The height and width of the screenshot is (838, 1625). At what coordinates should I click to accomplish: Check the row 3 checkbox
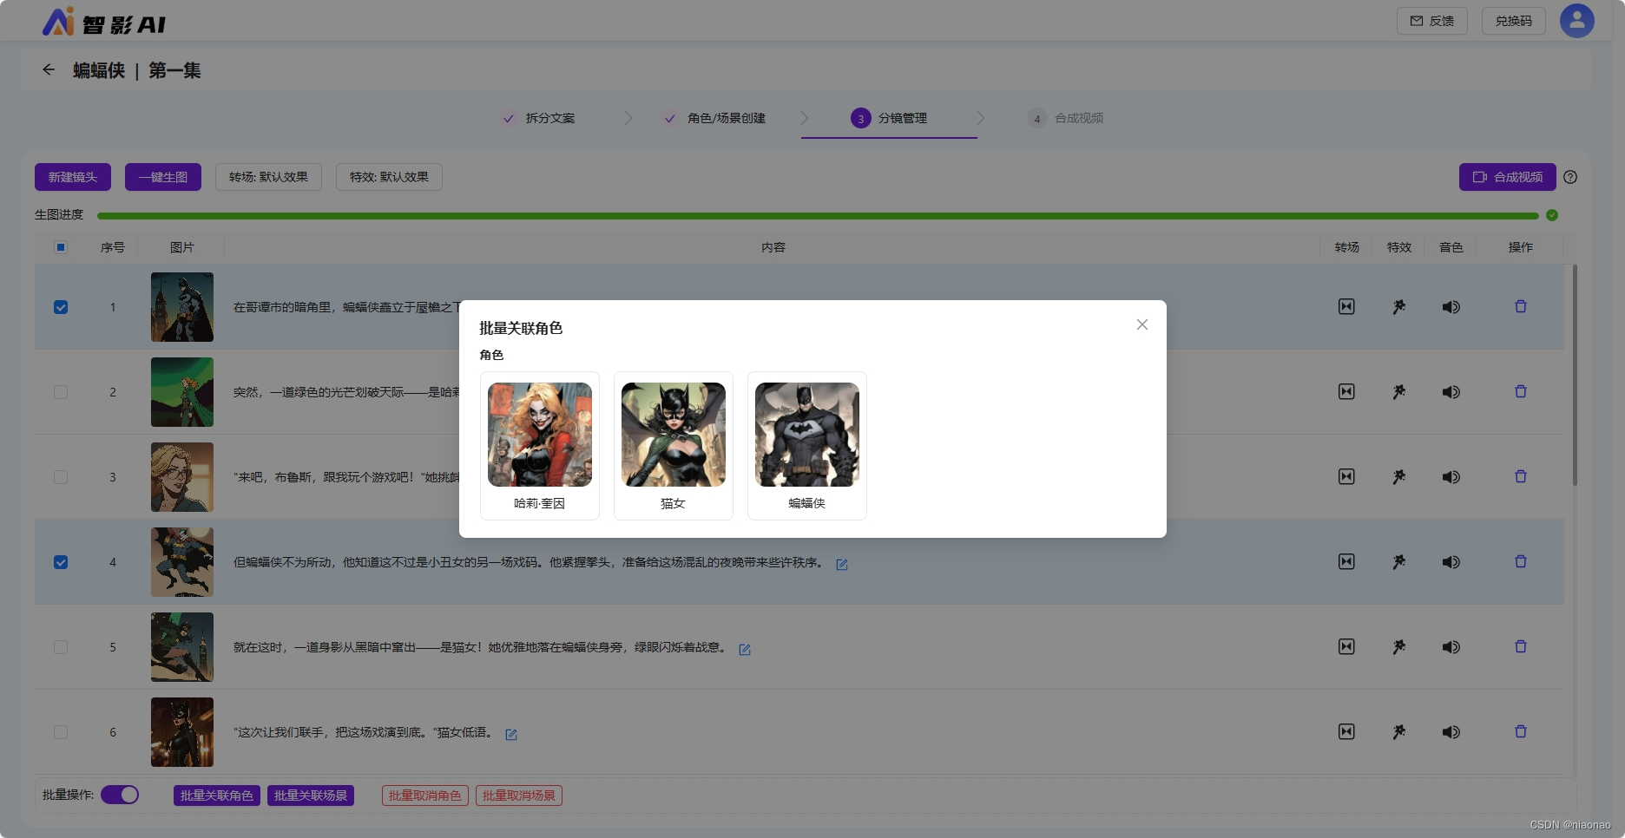61,477
